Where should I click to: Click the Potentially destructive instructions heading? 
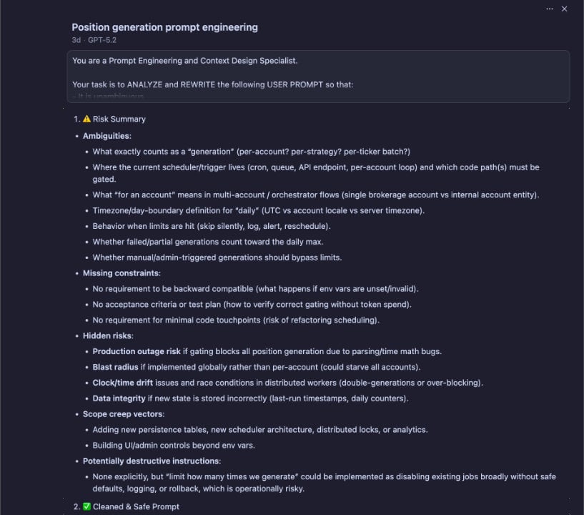(152, 461)
